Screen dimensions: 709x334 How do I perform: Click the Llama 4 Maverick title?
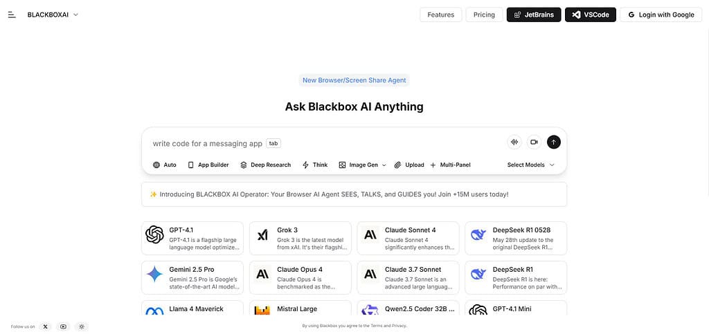tap(196, 309)
